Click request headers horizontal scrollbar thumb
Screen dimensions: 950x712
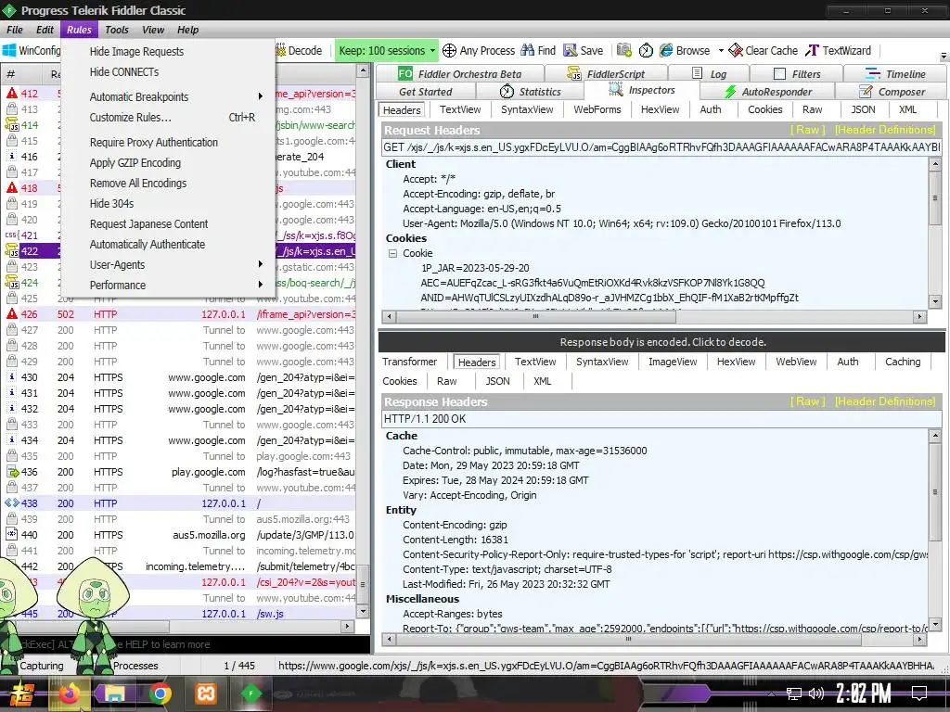click(x=535, y=316)
